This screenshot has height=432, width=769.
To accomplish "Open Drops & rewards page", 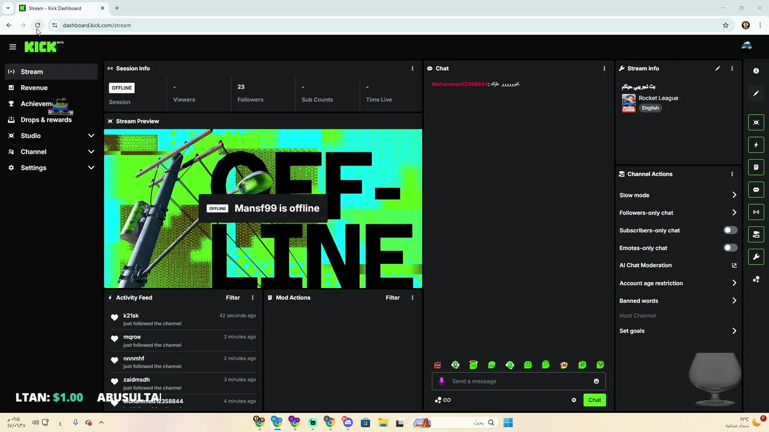I will pyautogui.click(x=51, y=119).
